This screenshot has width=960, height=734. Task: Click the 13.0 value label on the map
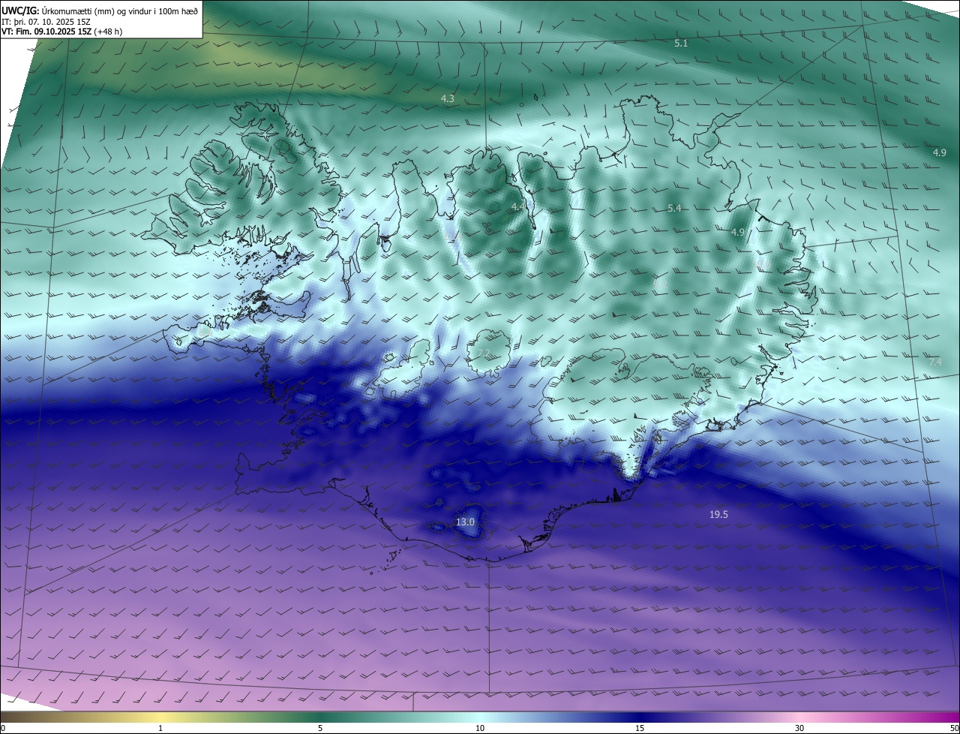pyautogui.click(x=466, y=522)
